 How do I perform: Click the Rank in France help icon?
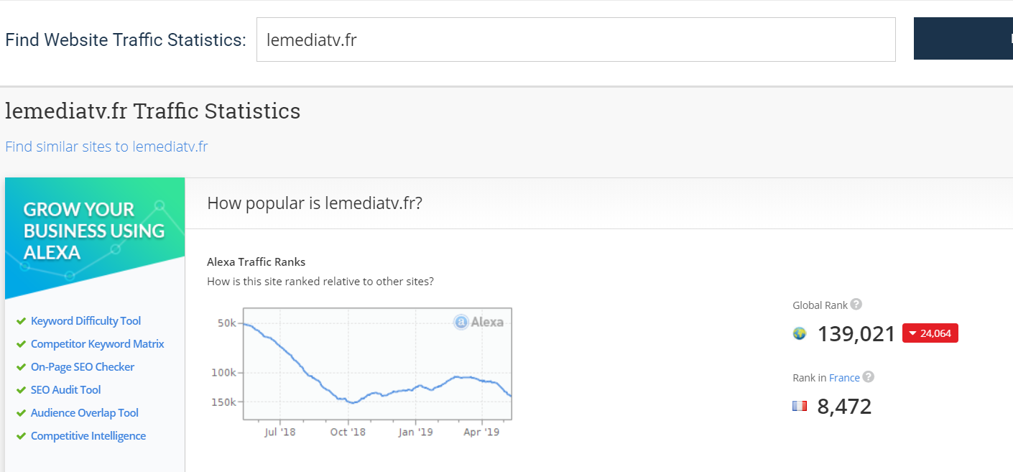coord(869,377)
